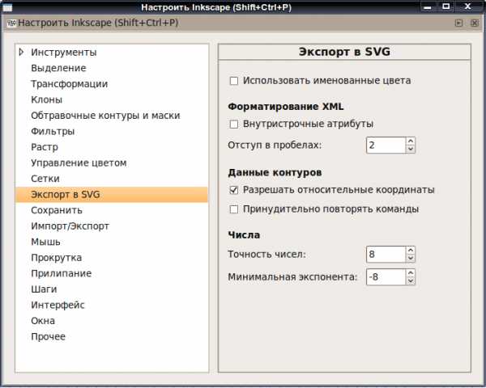
Task: Enable Принудительно повторять команды checkbox
Action: 234,209
